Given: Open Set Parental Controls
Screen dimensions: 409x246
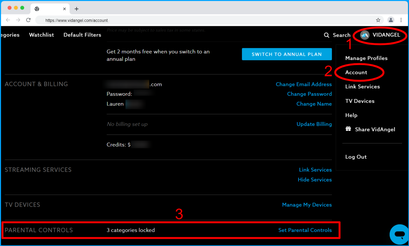Looking at the screenshot, I should point(305,230).
